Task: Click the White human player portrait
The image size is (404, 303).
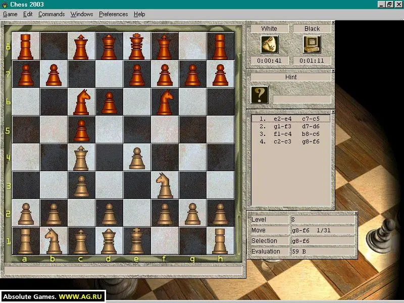Action: 270,44
